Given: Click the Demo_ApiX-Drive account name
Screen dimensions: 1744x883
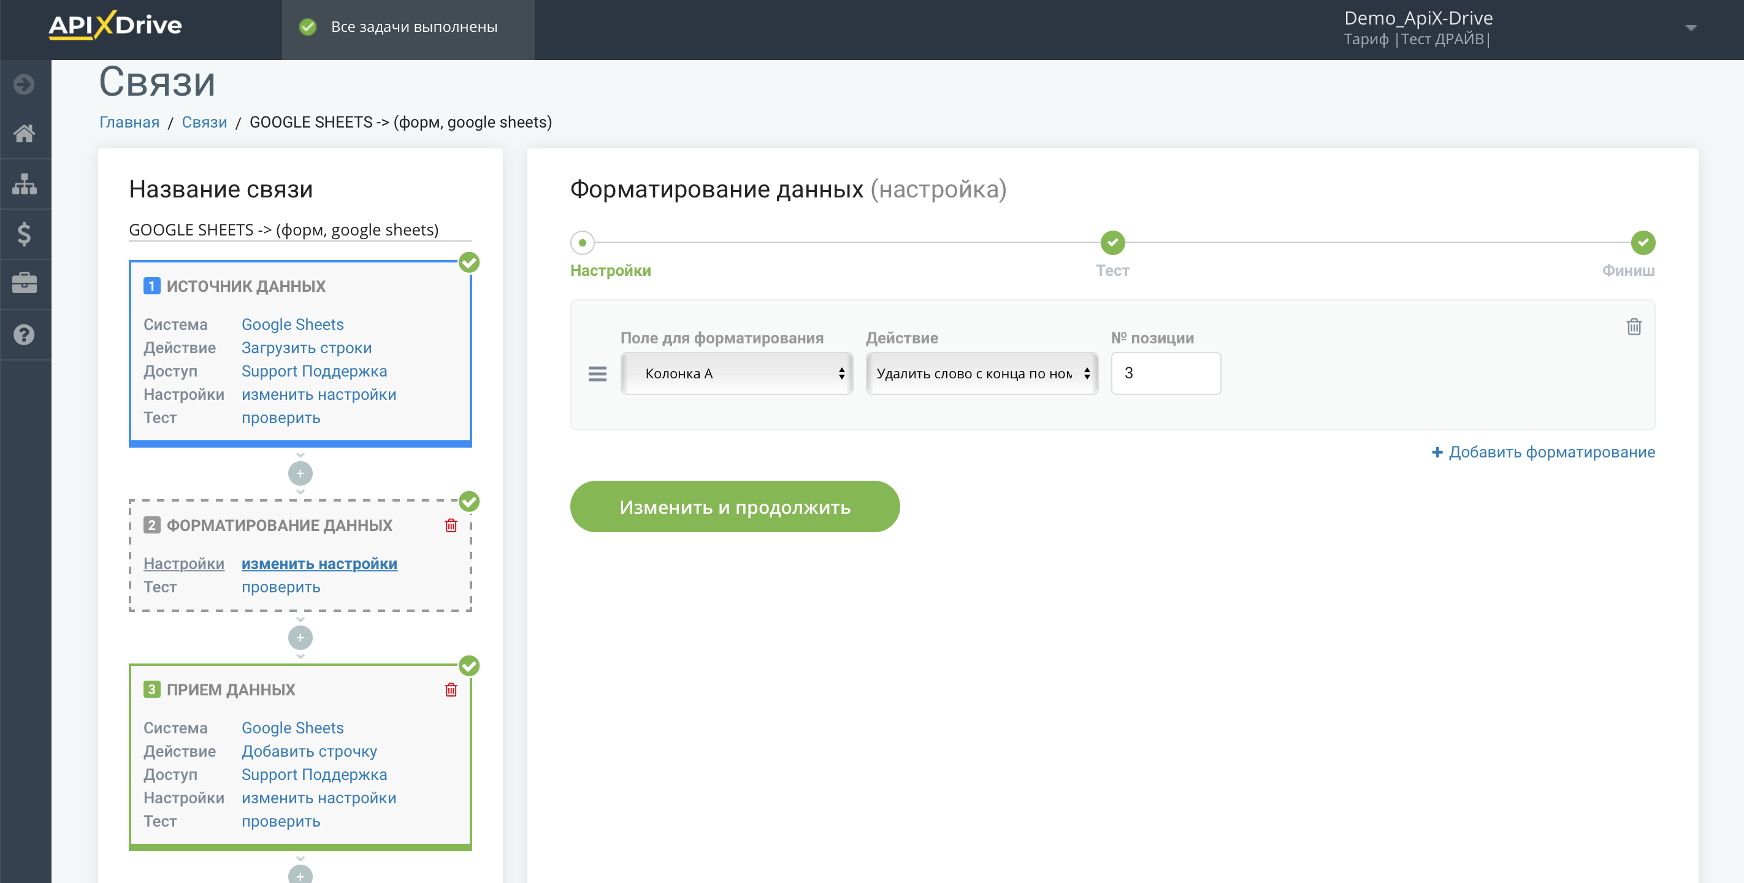Looking at the screenshot, I should coord(1418,18).
